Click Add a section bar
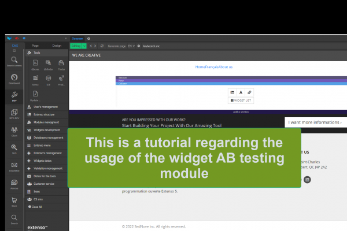This screenshot has height=231, width=347. pos(241,112)
